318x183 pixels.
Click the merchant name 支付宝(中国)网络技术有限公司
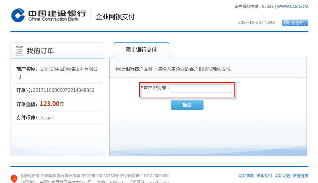(57, 73)
